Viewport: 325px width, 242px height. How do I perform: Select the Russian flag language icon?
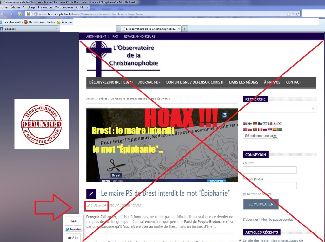(x=265, y=129)
